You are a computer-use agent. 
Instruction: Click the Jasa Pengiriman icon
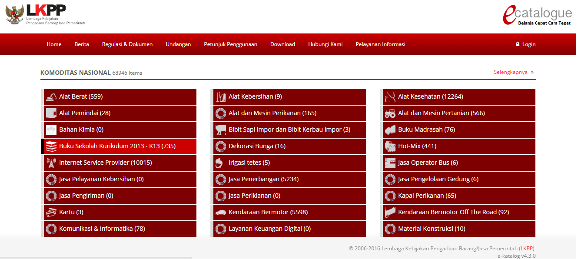(x=51, y=196)
